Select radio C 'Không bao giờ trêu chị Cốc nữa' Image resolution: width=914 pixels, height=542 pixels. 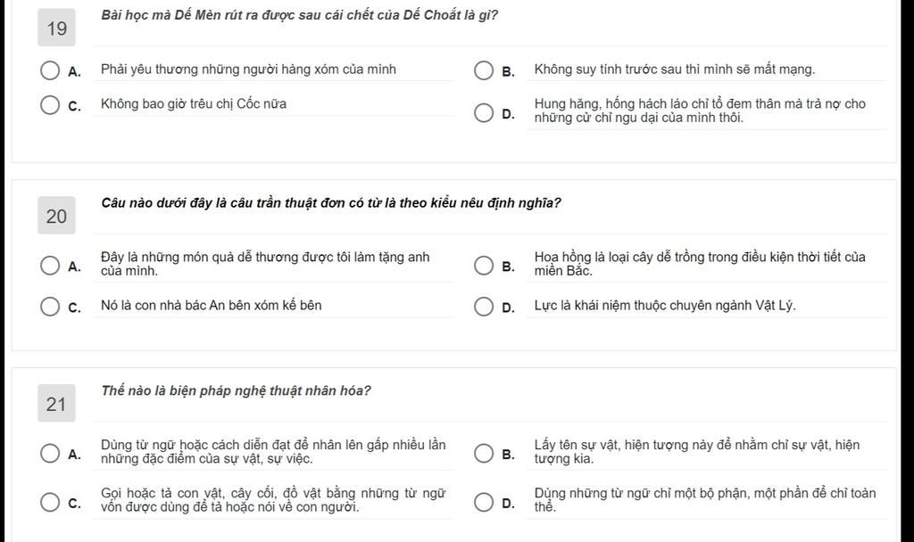point(50,105)
